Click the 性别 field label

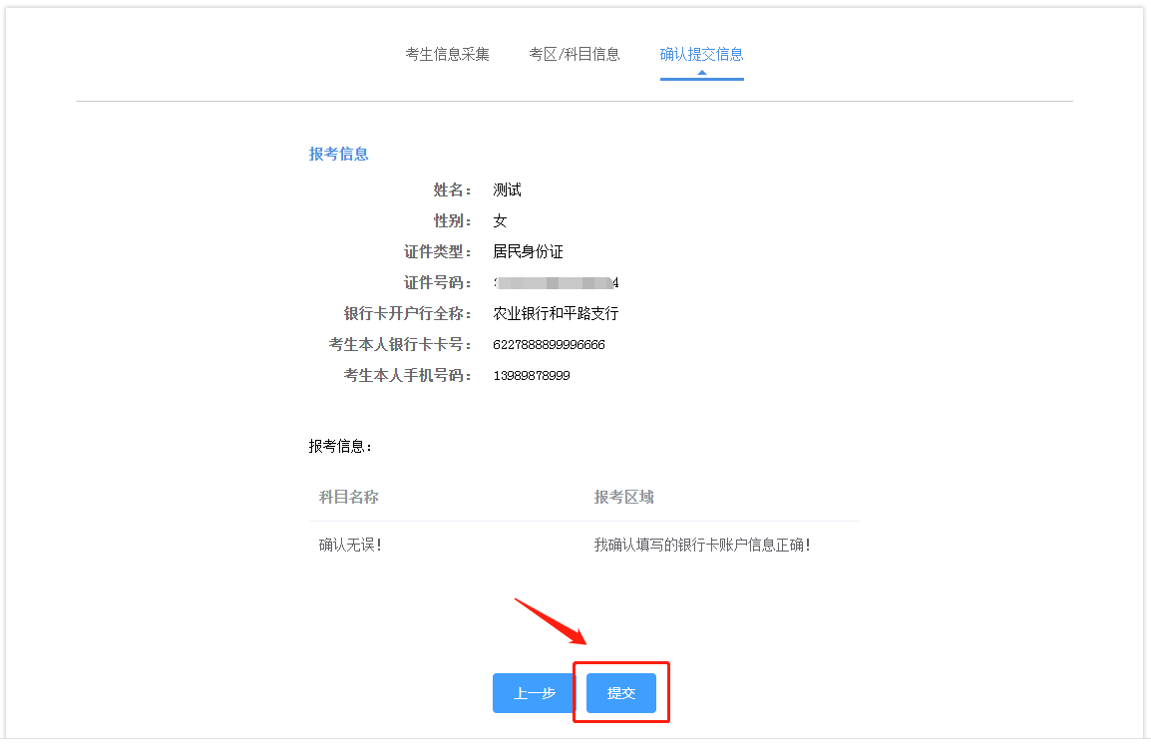452,221
